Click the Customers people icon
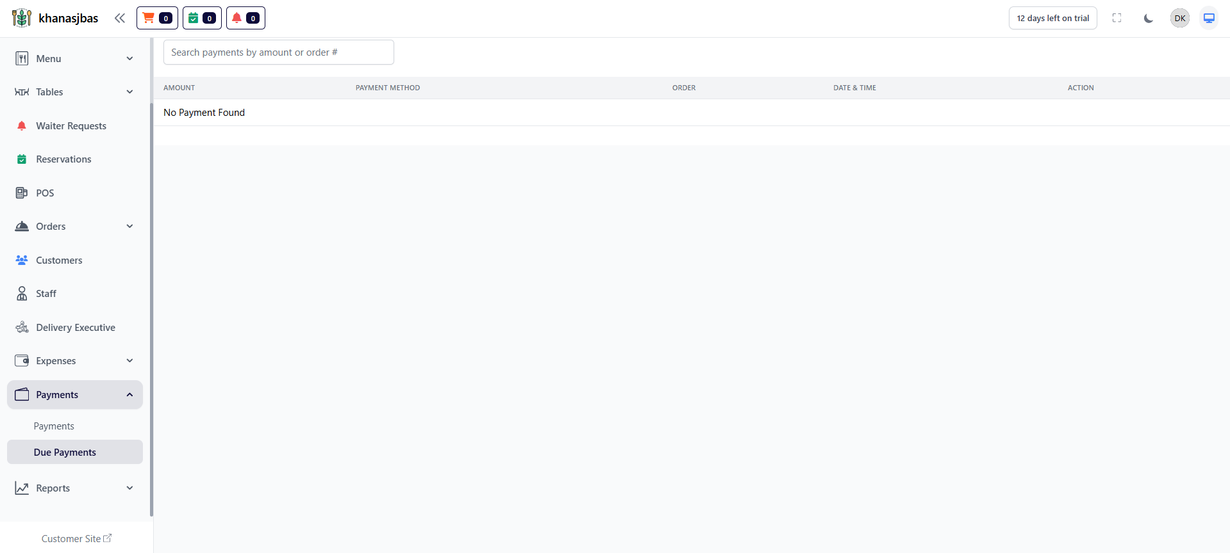Screen dimensions: 1230x553 (x=22, y=260)
